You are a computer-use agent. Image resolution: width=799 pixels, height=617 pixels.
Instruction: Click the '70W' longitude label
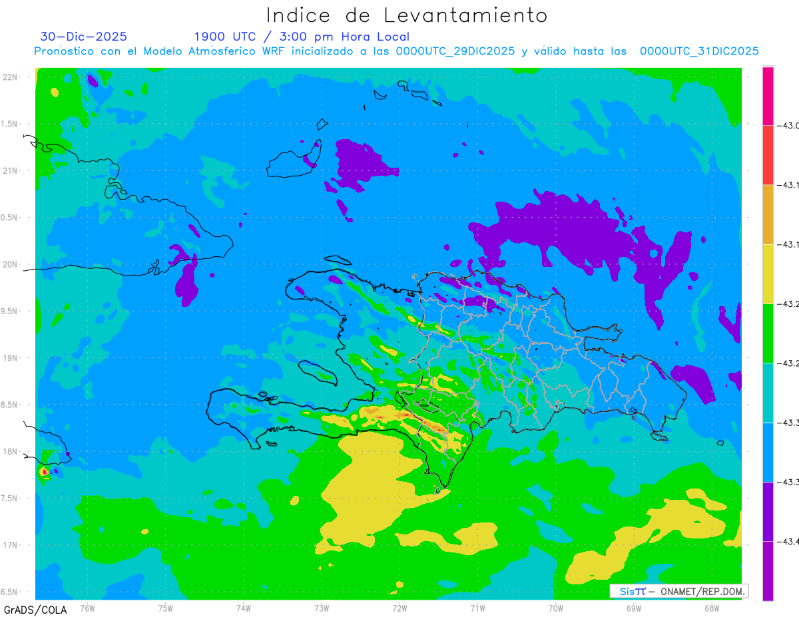tap(556, 608)
